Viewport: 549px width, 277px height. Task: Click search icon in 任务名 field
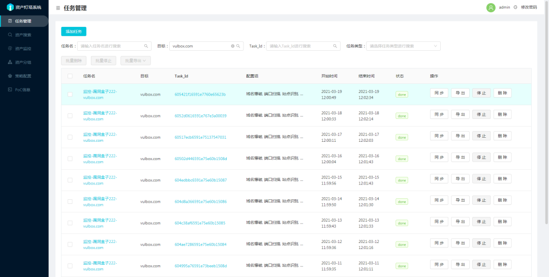[146, 46]
